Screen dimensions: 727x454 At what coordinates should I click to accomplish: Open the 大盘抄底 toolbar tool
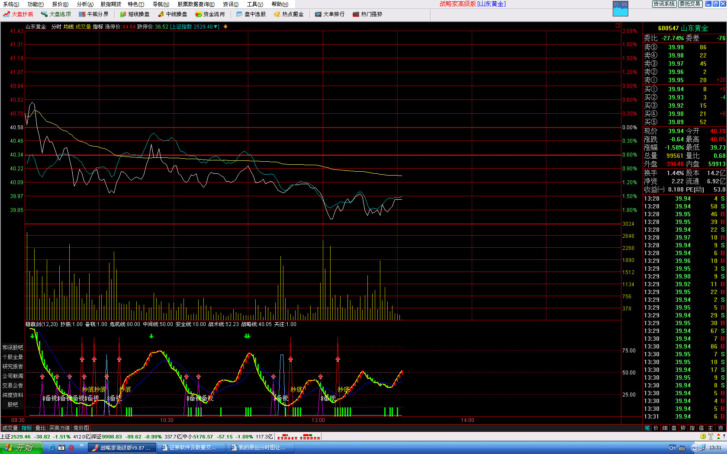click(x=18, y=14)
